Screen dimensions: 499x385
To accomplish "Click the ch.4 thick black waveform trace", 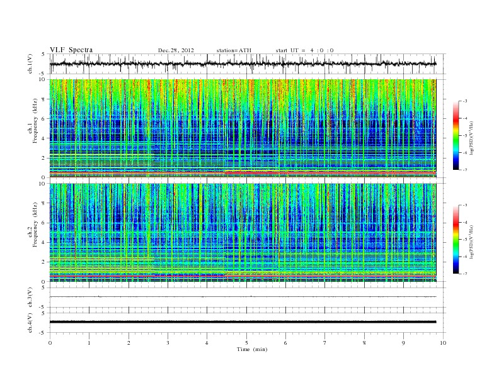I will pyautogui.click(x=243, y=322).
